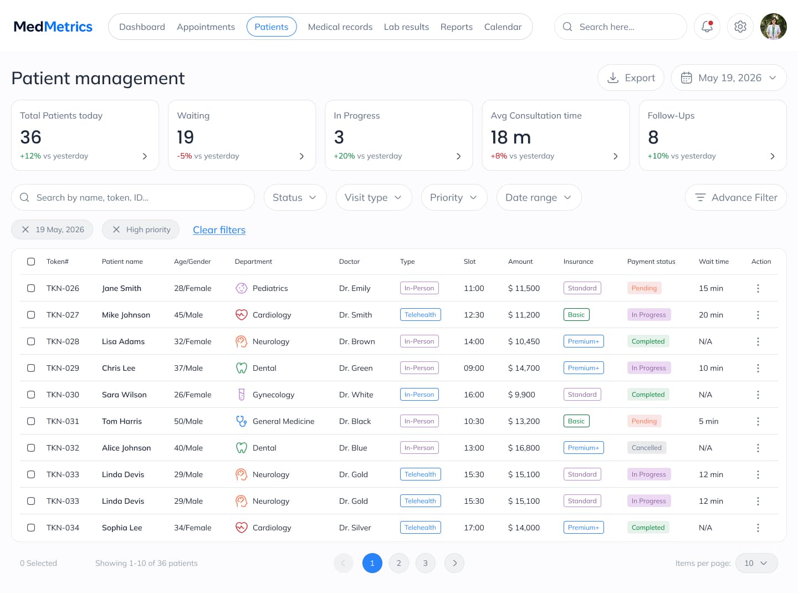Image resolution: width=798 pixels, height=593 pixels.
Task: Open row actions for TKN-027 Mike Johnson
Action: pyautogui.click(x=758, y=315)
